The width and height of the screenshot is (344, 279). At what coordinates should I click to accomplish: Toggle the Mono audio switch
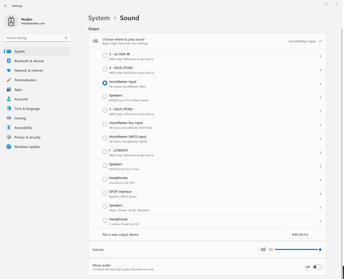317,267
